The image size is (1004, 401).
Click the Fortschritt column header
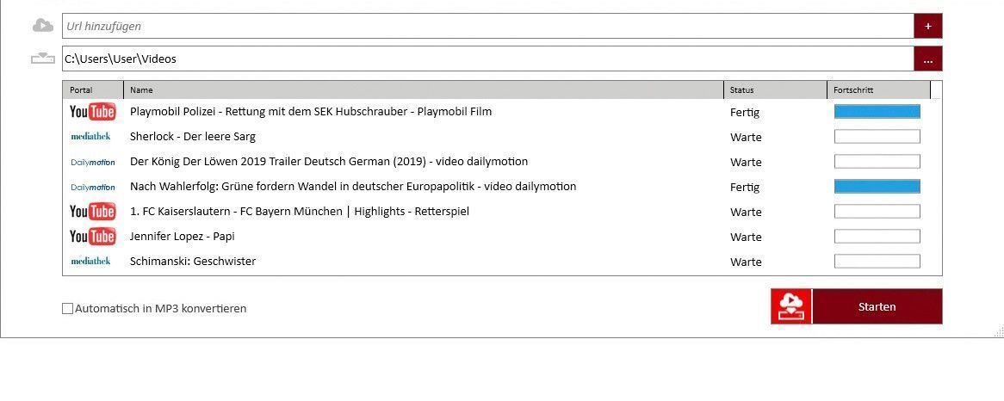tap(878, 90)
